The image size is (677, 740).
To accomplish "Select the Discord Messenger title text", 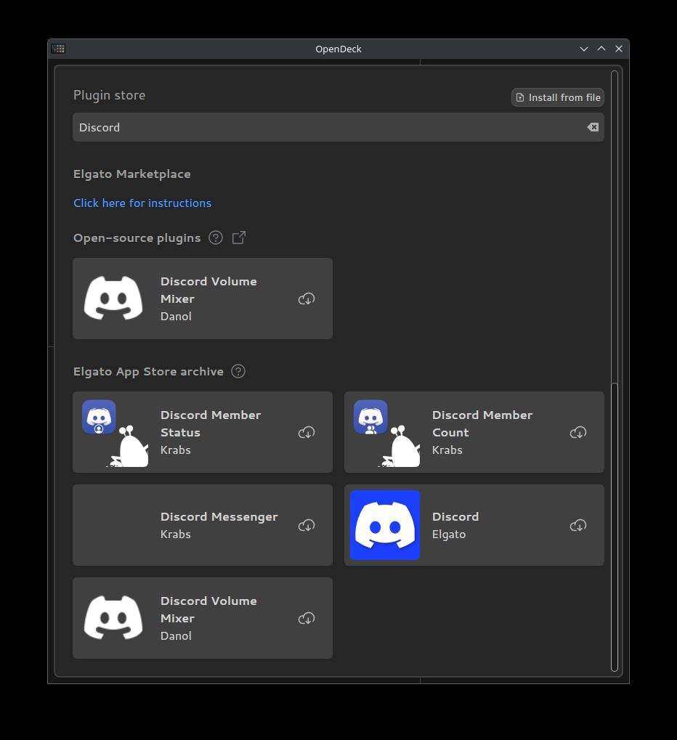I will tap(219, 517).
